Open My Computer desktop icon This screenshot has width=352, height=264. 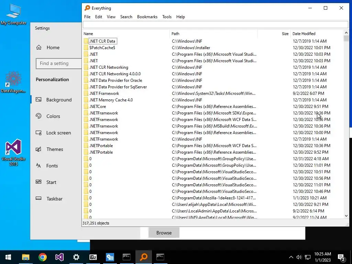coord(13,14)
